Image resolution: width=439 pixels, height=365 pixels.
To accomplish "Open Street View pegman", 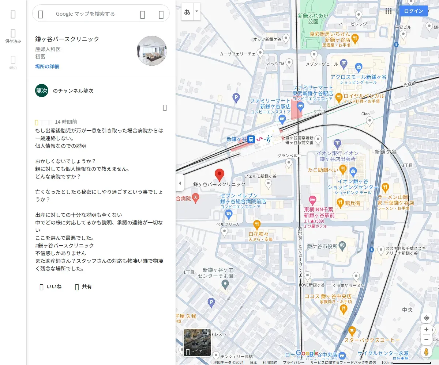I will click(427, 351).
